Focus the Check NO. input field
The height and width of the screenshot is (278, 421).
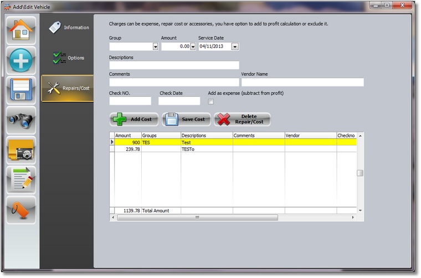pyautogui.click(x=130, y=101)
